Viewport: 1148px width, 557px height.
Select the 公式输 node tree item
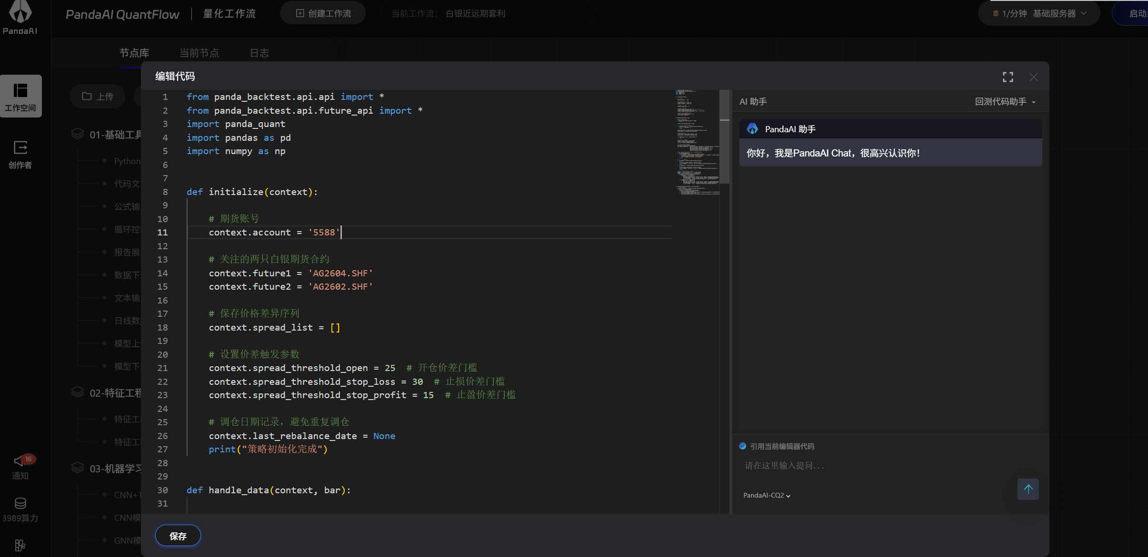point(127,206)
